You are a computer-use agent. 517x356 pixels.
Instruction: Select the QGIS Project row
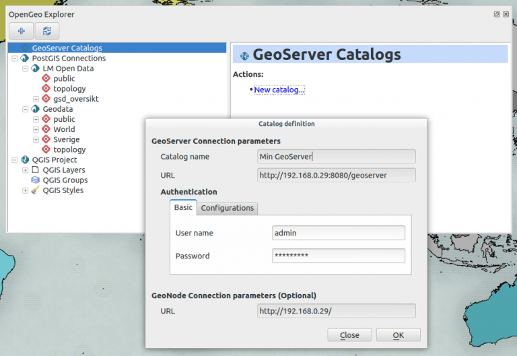55,160
